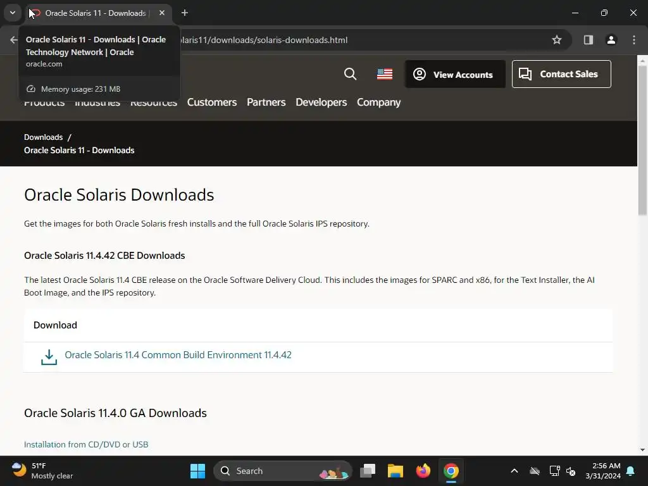The width and height of the screenshot is (648, 486).
Task: Open the clock showing 2:56 AM
Action: [603, 471]
